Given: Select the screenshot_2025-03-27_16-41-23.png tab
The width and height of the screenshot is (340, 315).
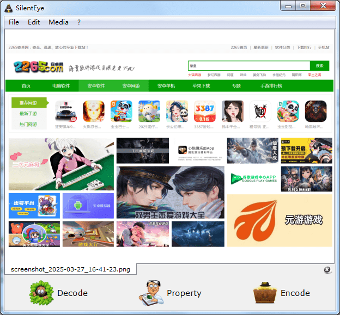Looking at the screenshot, I should point(70,269).
